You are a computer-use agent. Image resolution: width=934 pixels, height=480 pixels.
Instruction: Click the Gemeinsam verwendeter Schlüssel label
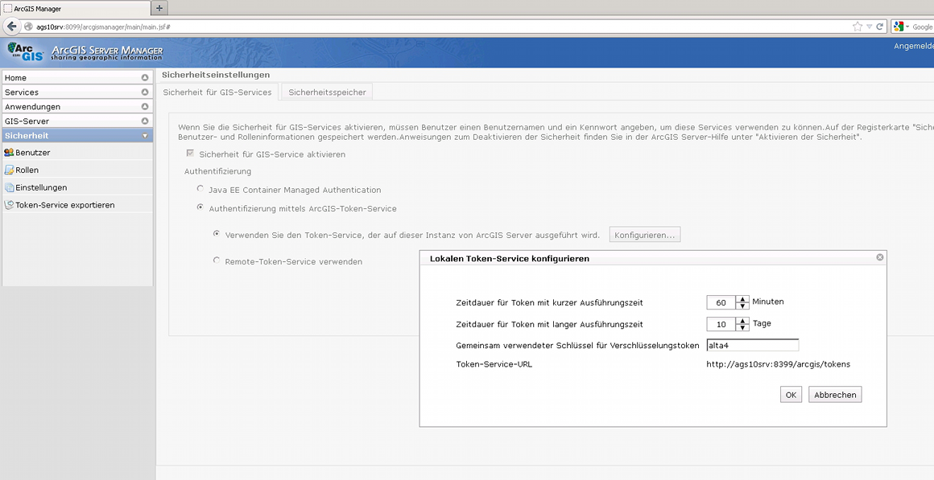click(x=577, y=346)
